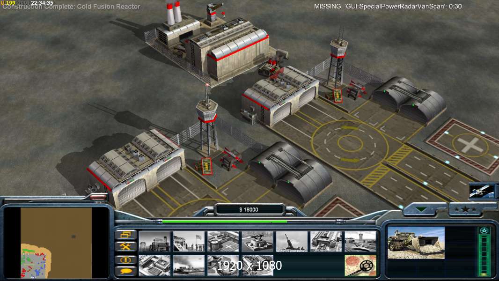
Task: Select the dozer beside the reactor building
Action: tap(271, 66)
